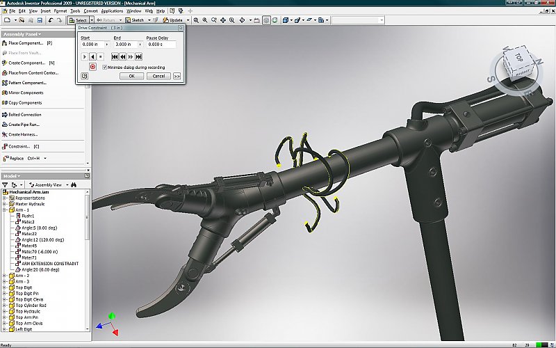Click the New document toolbar icon

pyautogui.click(x=7, y=20)
